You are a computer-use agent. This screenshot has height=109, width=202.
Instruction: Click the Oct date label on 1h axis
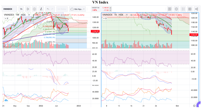coord(177,106)
